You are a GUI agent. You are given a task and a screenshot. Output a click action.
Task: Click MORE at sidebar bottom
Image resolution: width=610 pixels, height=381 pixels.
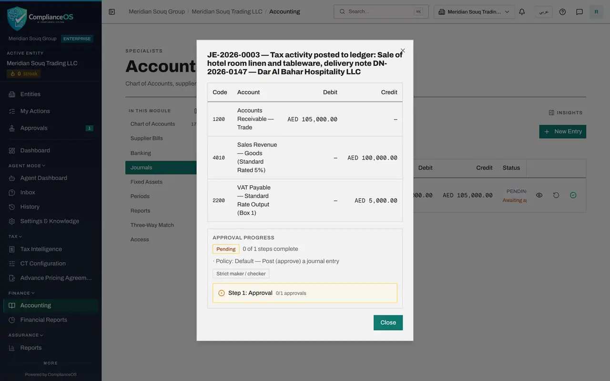[x=51, y=363]
